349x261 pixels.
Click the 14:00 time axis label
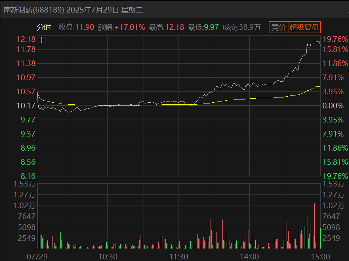click(x=249, y=257)
